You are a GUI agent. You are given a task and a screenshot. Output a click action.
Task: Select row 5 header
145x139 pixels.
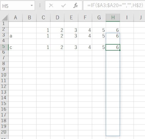pos(4,47)
